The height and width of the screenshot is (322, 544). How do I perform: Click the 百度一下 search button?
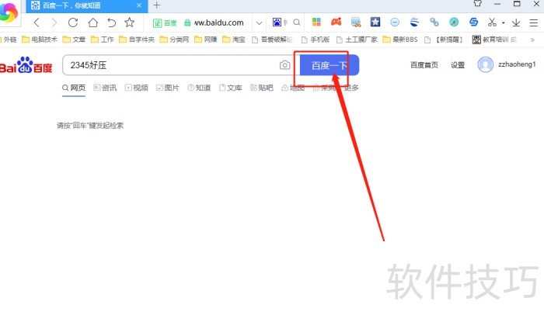point(330,65)
